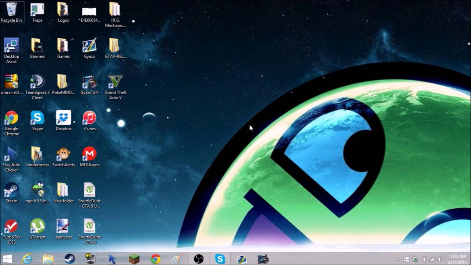Select the Steam desktop shortcut
Viewport: 471px width, 265px height.
click(x=11, y=192)
